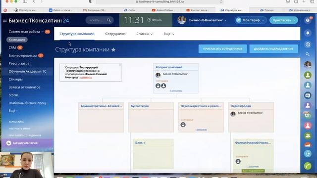Open Реестр затрат in left menu
The width and height of the screenshot is (317, 178).
20,63
